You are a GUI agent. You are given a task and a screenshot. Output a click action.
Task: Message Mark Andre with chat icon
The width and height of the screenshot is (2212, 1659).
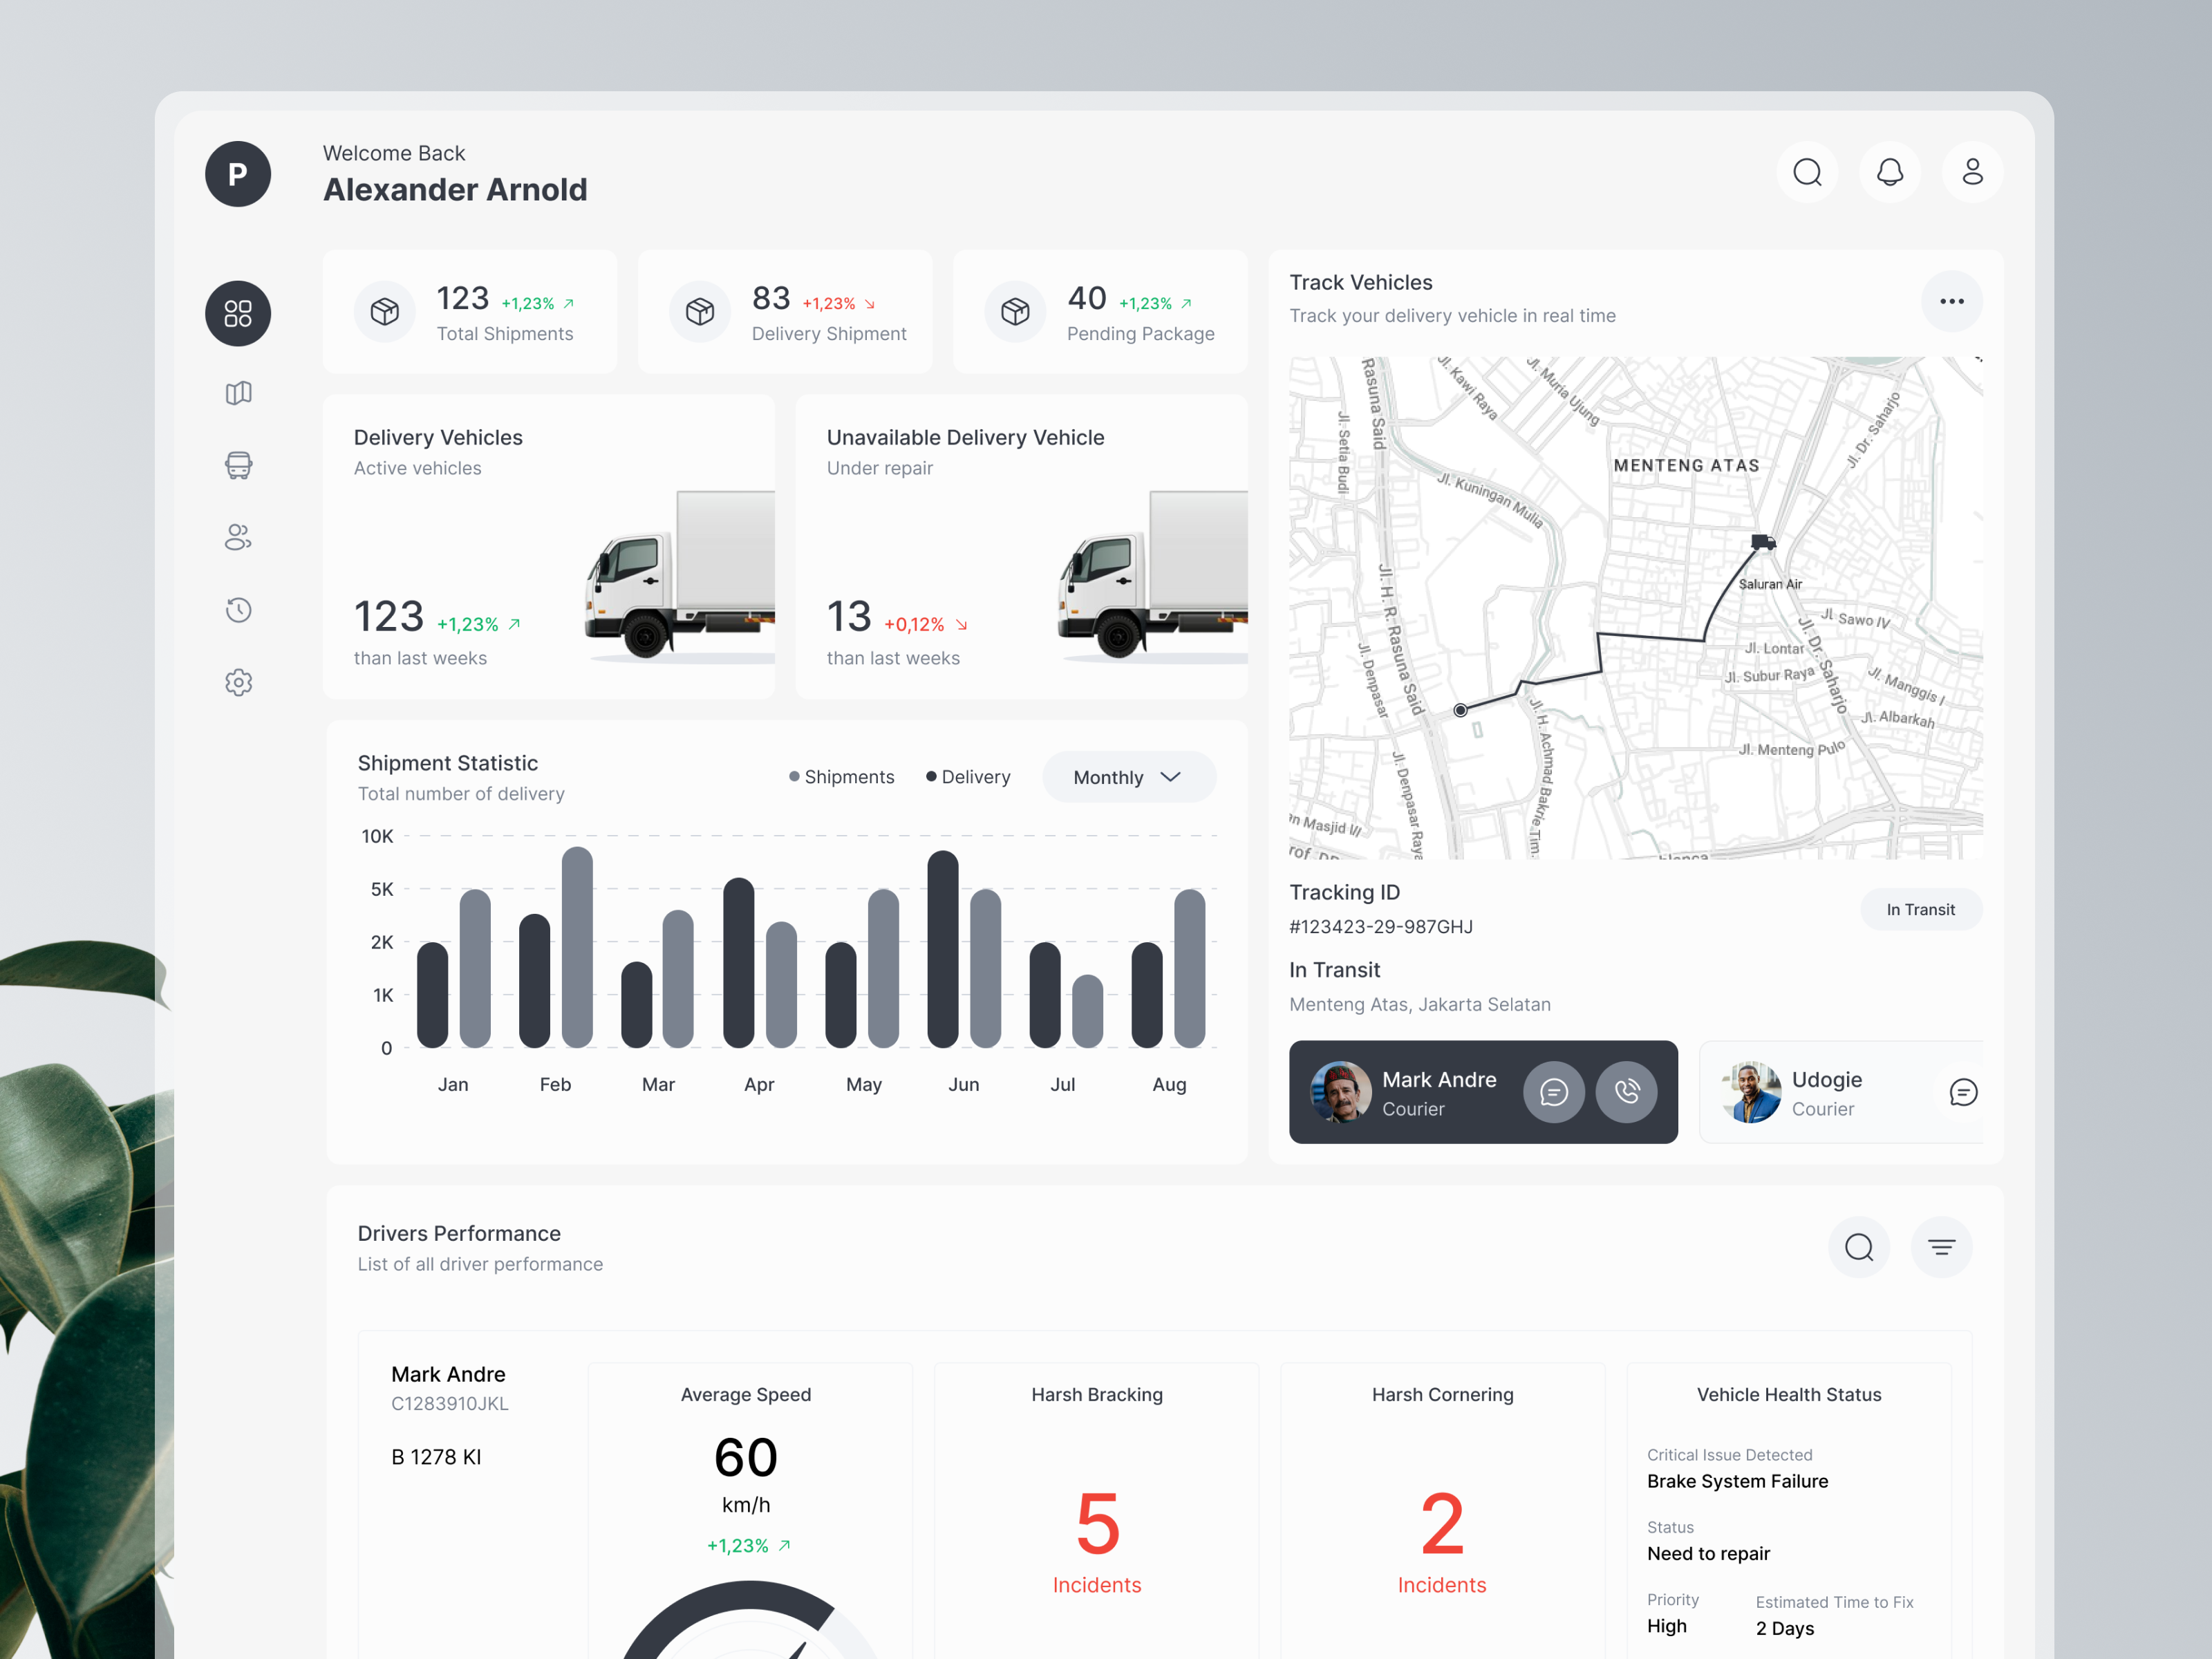pos(1553,1092)
